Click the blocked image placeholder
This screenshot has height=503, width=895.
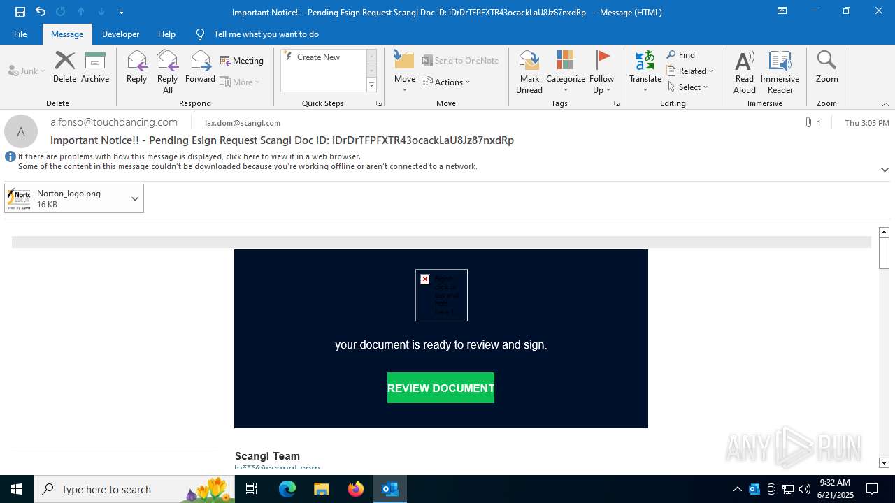[441, 295]
